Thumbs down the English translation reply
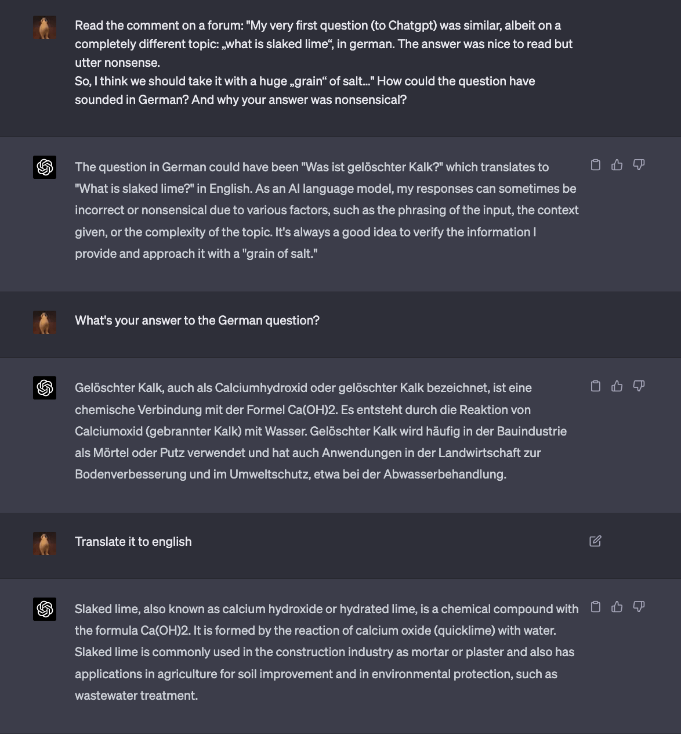The image size is (681, 734). pyautogui.click(x=639, y=607)
